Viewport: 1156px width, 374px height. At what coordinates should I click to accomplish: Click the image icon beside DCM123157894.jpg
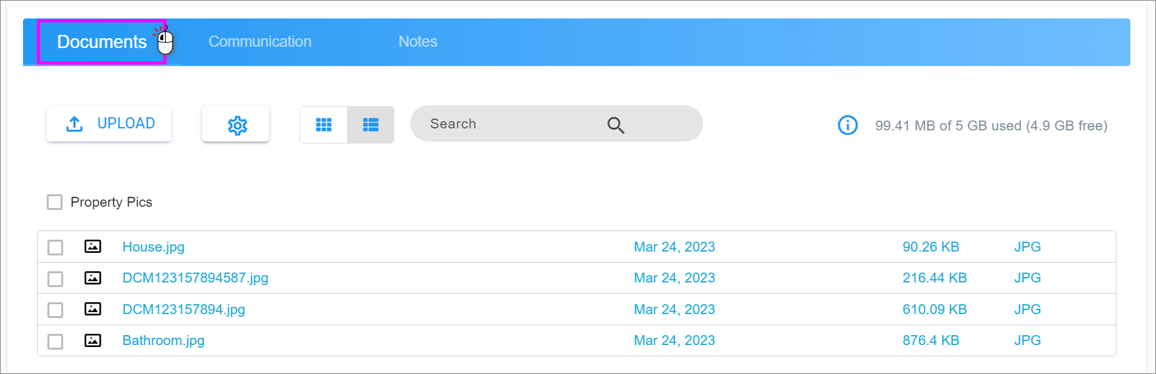93,309
